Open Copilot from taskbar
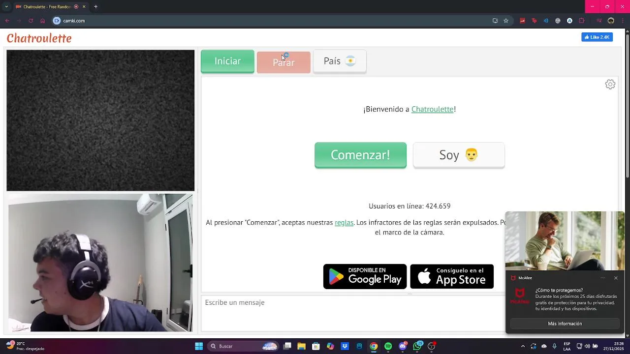Screen dimensions: 630x354 point(330,346)
